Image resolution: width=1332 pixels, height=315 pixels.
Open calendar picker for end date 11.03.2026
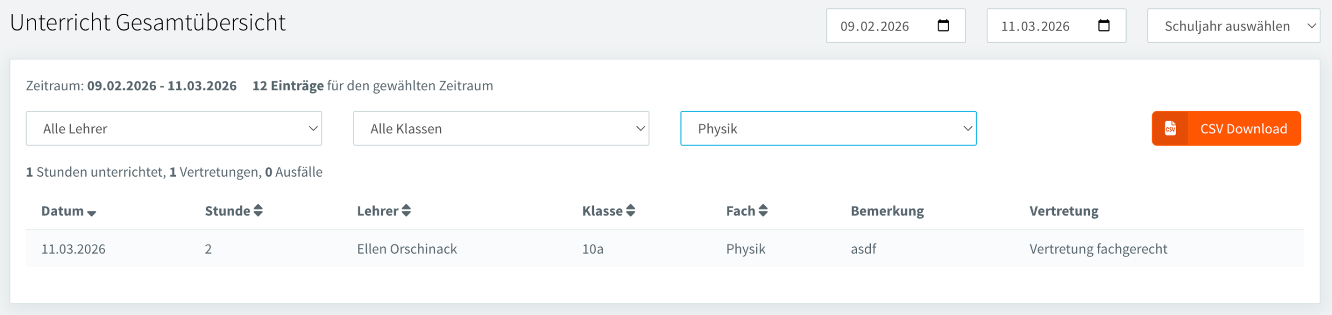(1103, 25)
